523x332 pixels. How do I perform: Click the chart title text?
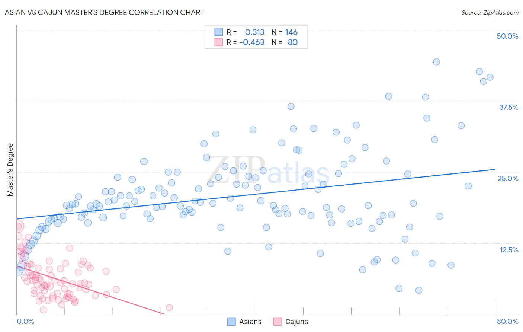[x=104, y=12]
